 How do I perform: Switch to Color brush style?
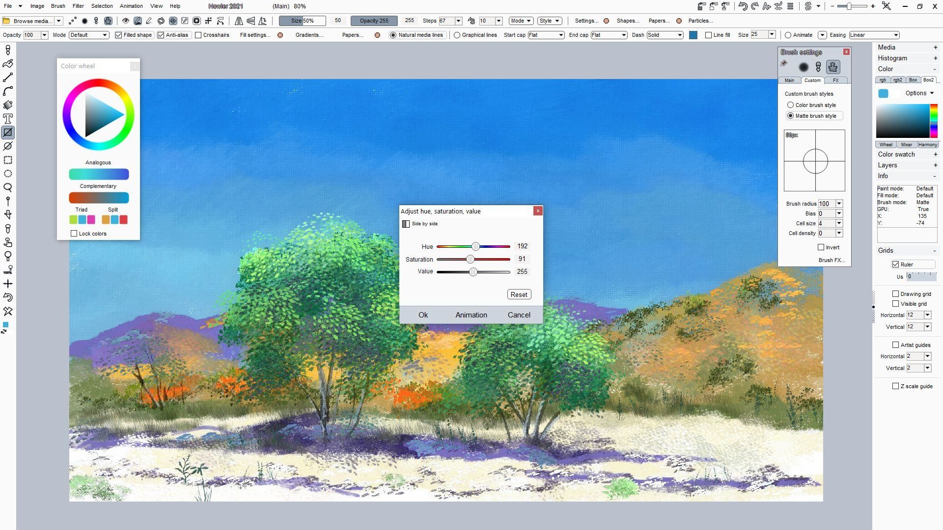[x=791, y=105]
